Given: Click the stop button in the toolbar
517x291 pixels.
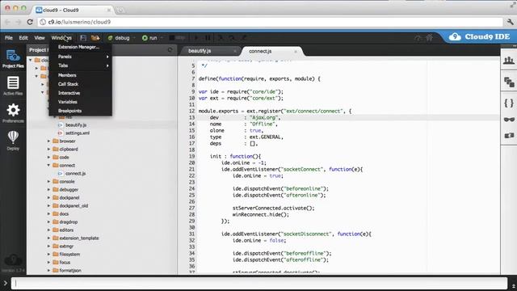Looking at the screenshot, I should pos(177,38).
